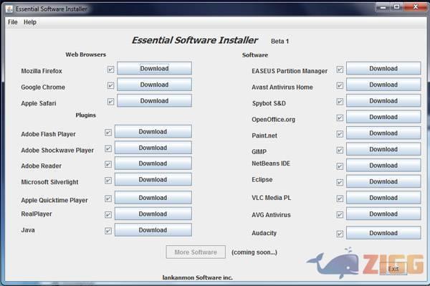
Task: Click the "(coming soon...)" label
Action: click(254, 252)
